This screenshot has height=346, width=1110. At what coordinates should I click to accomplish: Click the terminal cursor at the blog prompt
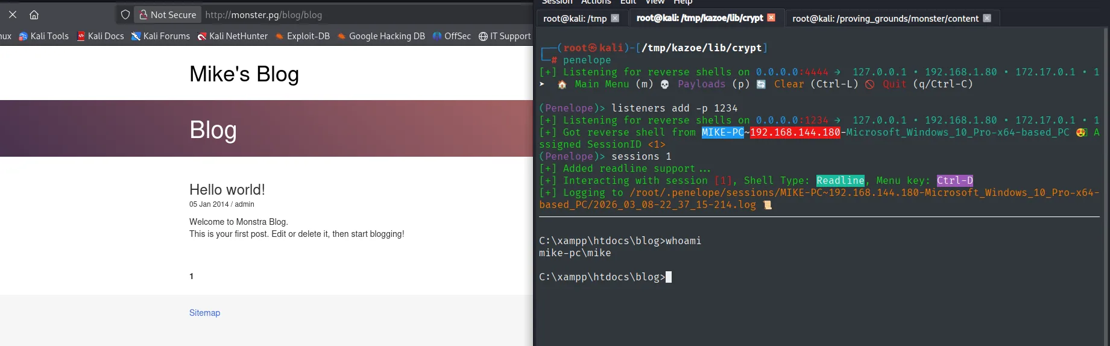[669, 277]
